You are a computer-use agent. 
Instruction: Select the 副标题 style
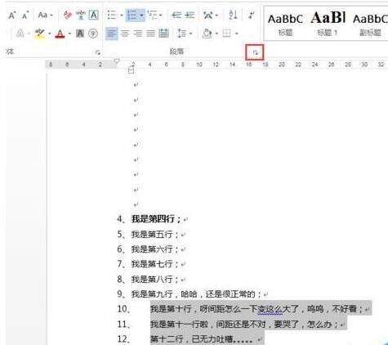click(370, 24)
